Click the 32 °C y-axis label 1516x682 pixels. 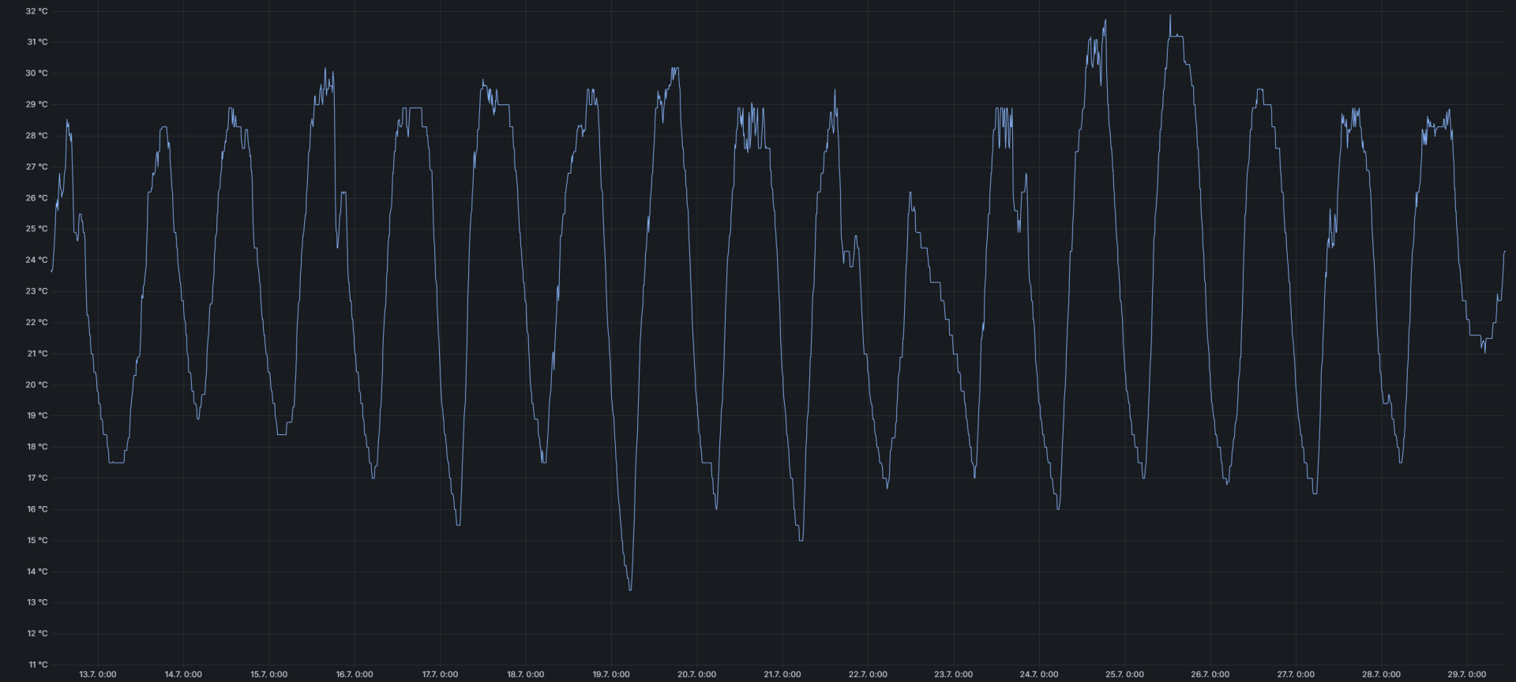click(36, 11)
